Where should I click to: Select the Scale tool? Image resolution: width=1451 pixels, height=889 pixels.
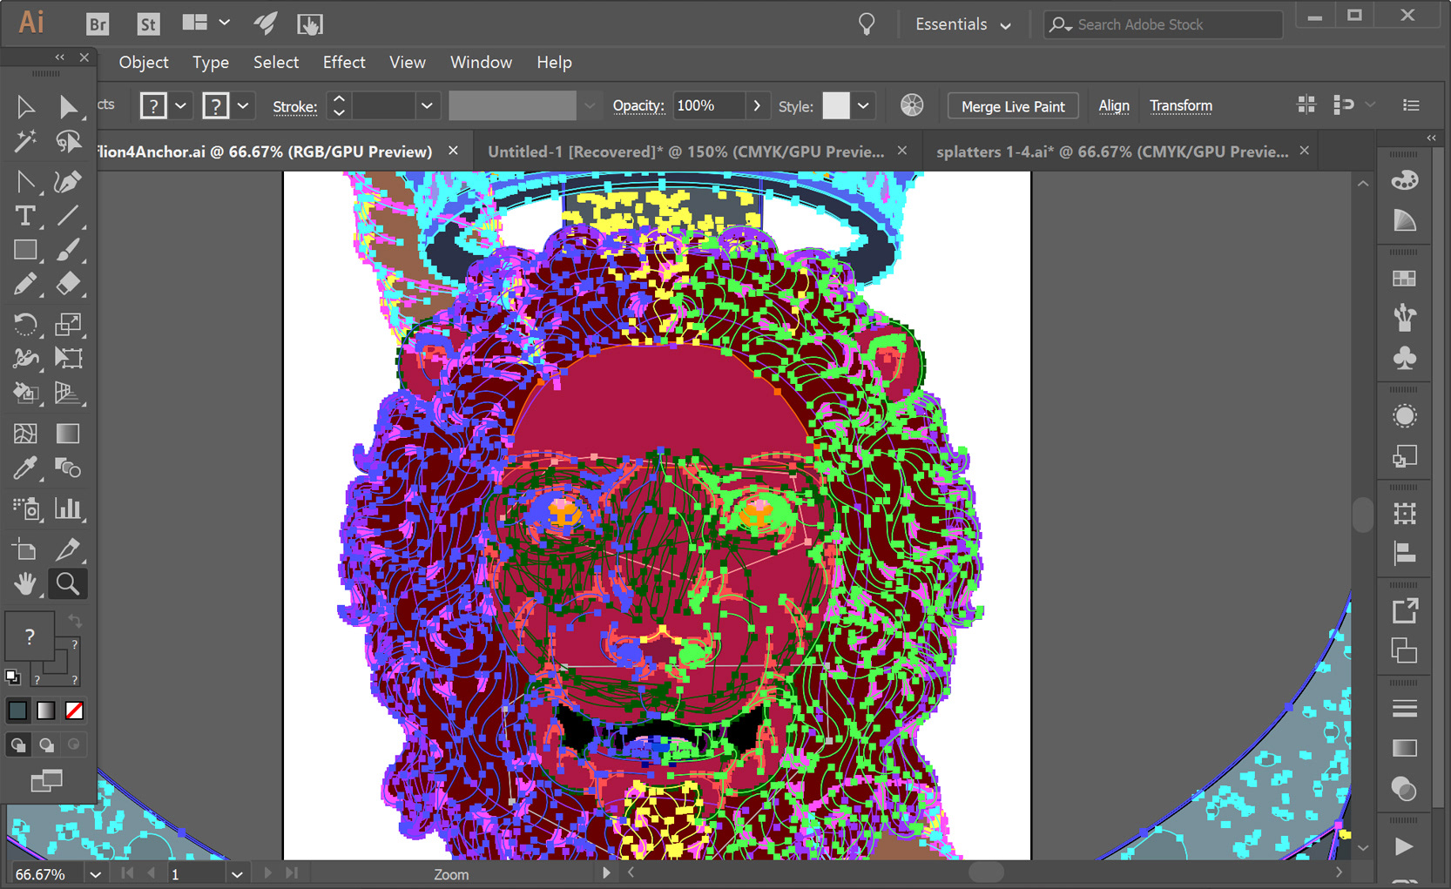point(68,324)
